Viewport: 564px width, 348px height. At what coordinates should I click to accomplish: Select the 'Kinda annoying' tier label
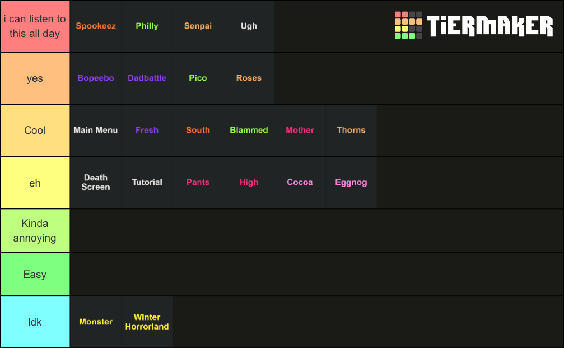pyautogui.click(x=35, y=230)
